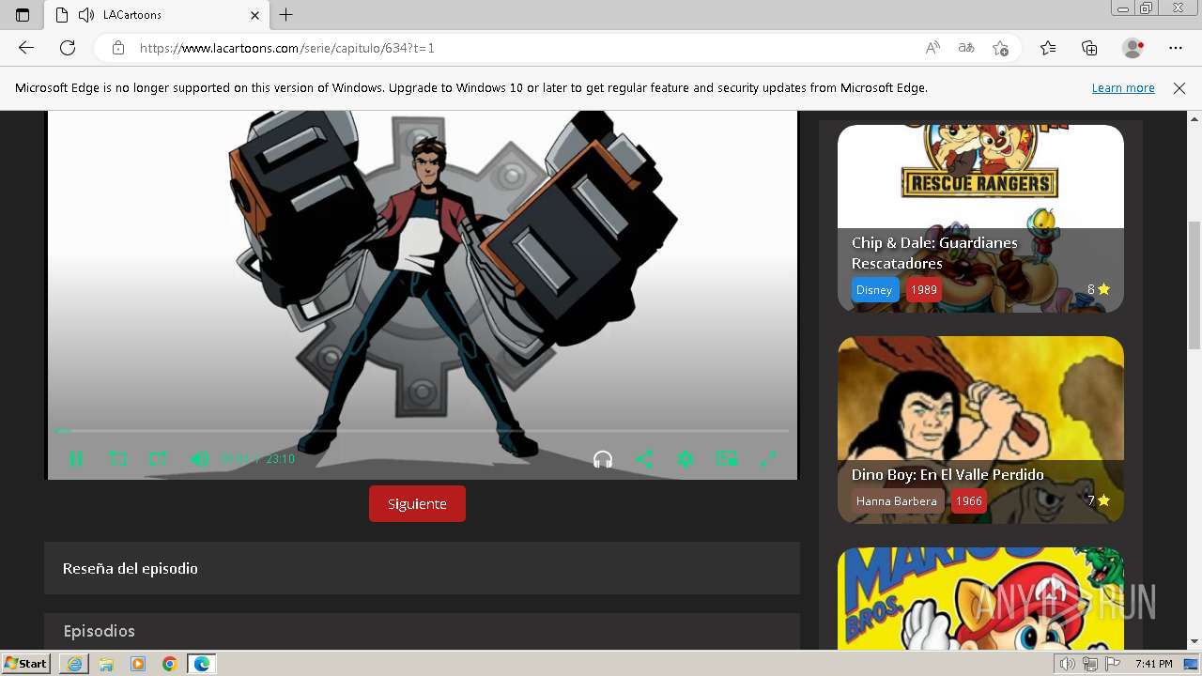The height and width of the screenshot is (676, 1202).
Task: Open the Edge profile menu
Action: coord(1133,48)
